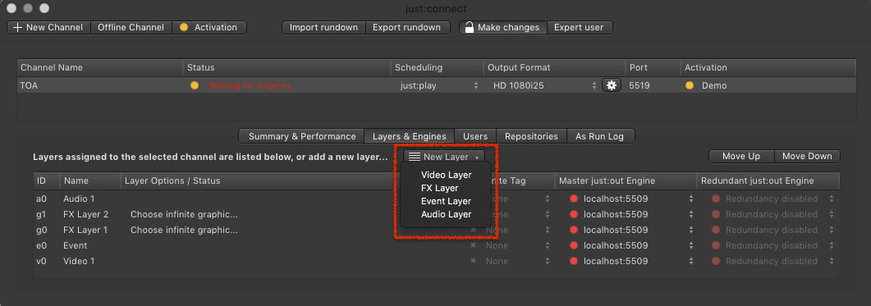This screenshot has width=871, height=306.
Task: Click the port value 5519
Action: [x=639, y=85]
